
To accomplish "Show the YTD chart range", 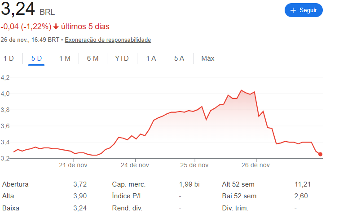I will pos(122,58).
